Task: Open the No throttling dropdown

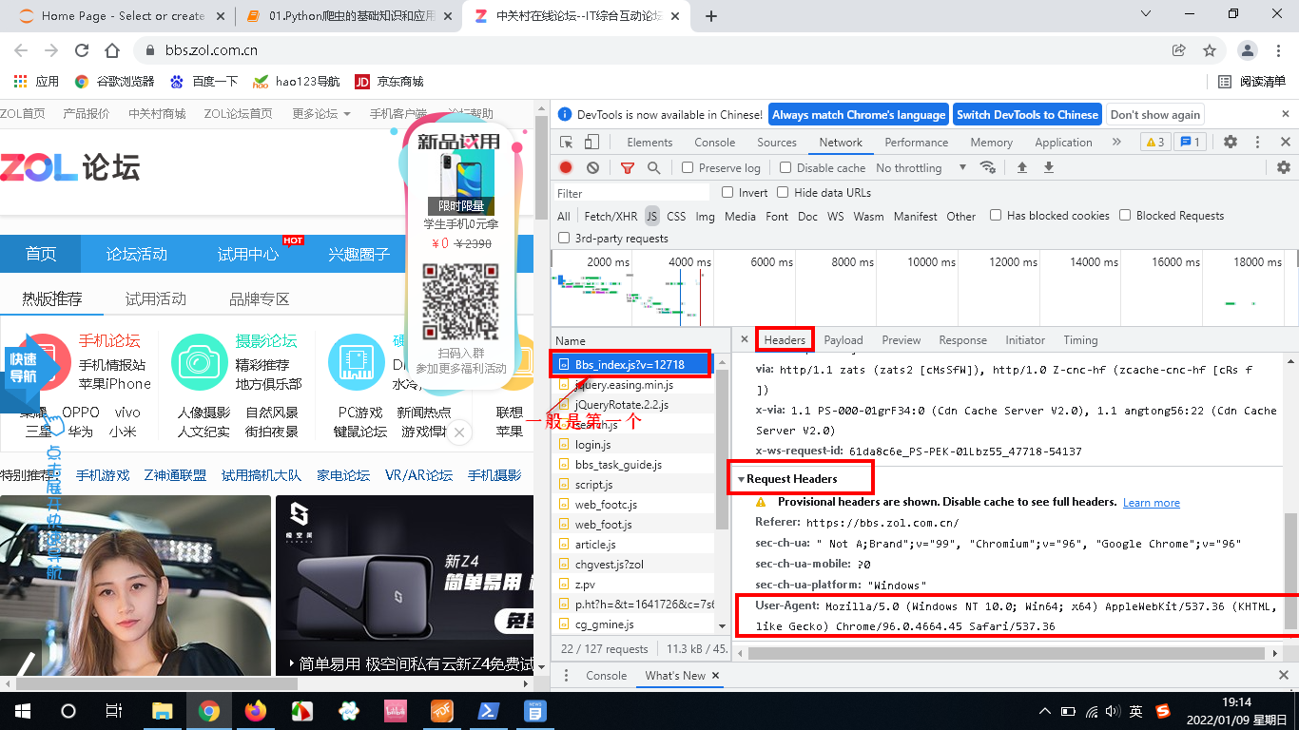Action: 921,167
